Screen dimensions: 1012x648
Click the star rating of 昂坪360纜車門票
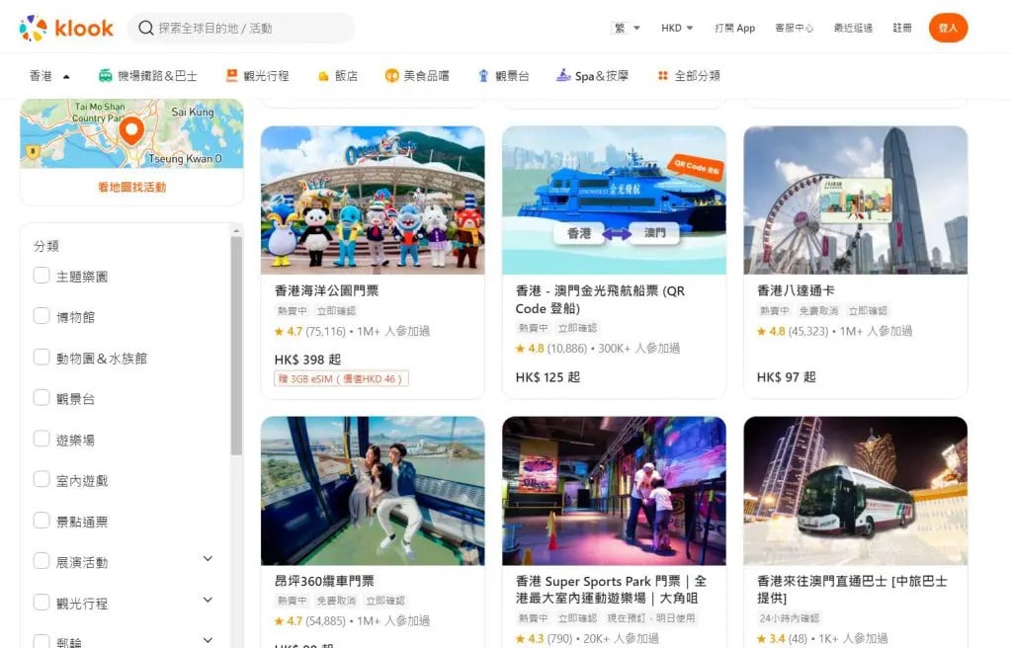[x=288, y=621]
